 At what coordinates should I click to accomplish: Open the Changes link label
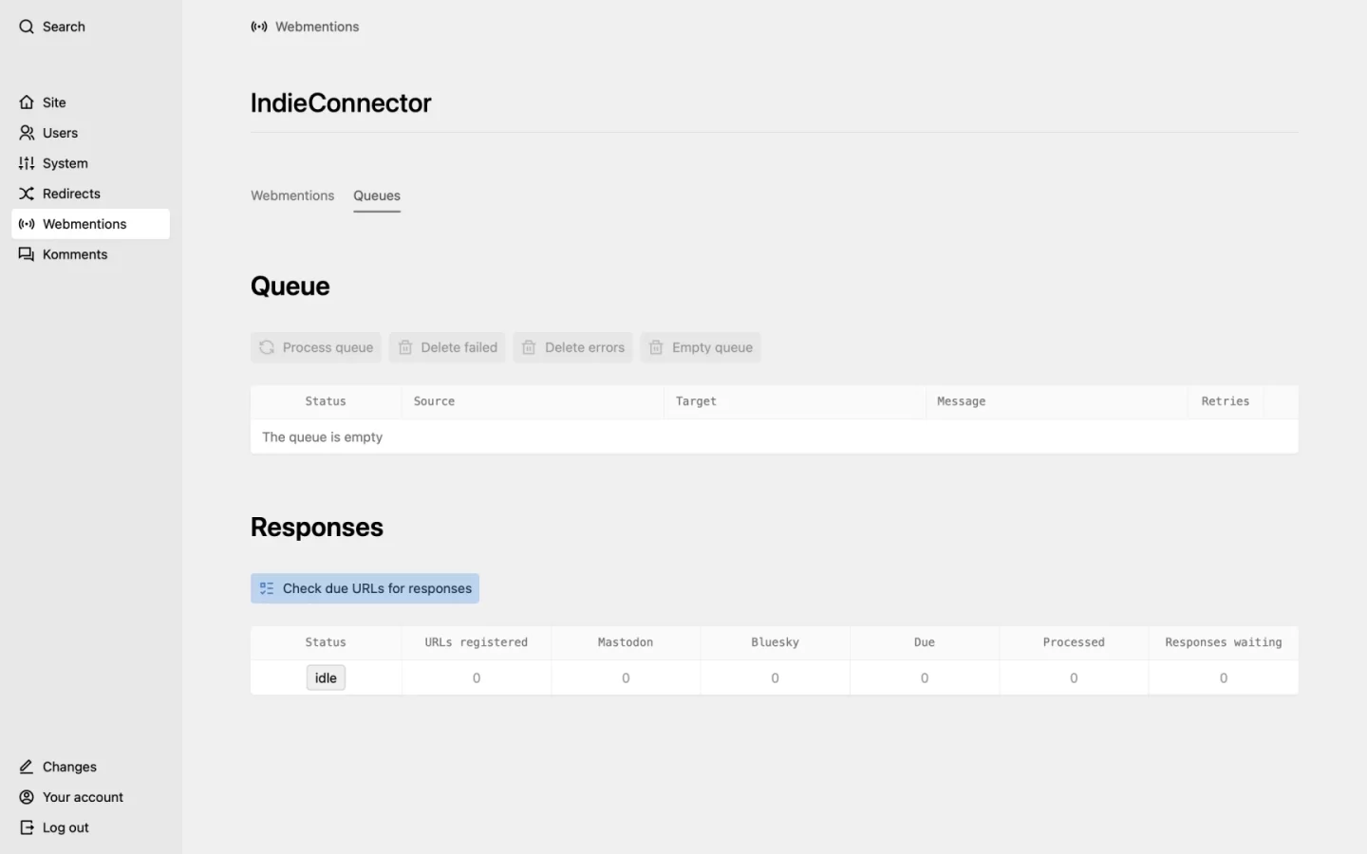pyautogui.click(x=69, y=767)
